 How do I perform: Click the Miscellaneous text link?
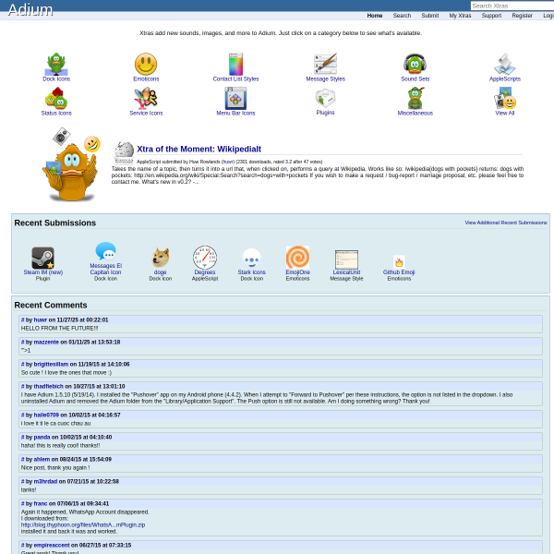coord(415,113)
